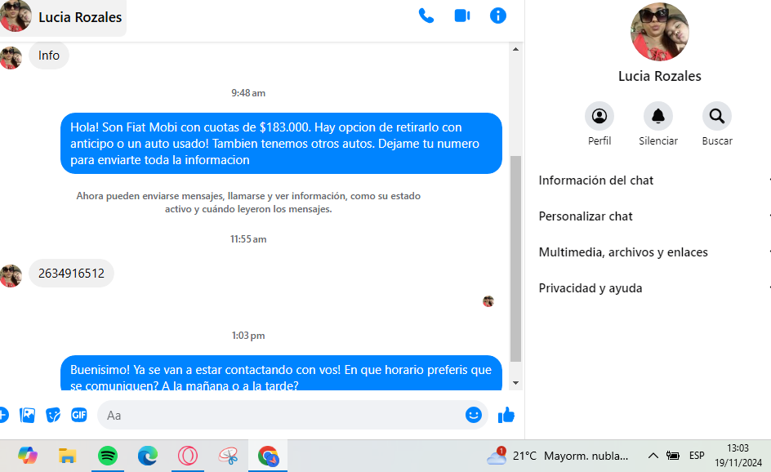Show hidden system tray icons
The image size is (771, 472).
tap(653, 456)
